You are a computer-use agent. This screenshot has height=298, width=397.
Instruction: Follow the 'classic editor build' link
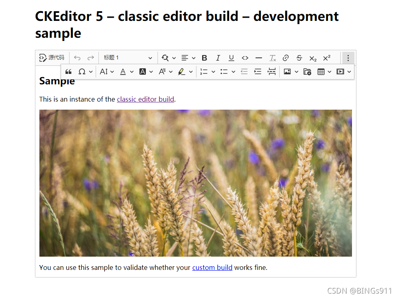pos(145,99)
